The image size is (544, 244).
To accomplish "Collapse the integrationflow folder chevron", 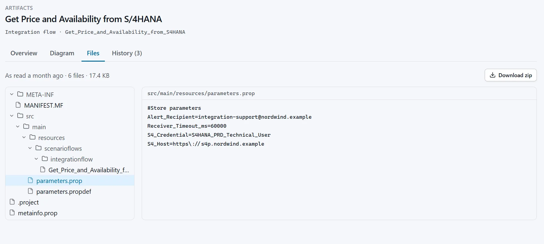I will point(36,159).
